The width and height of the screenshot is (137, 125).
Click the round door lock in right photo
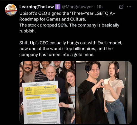coord(123,96)
